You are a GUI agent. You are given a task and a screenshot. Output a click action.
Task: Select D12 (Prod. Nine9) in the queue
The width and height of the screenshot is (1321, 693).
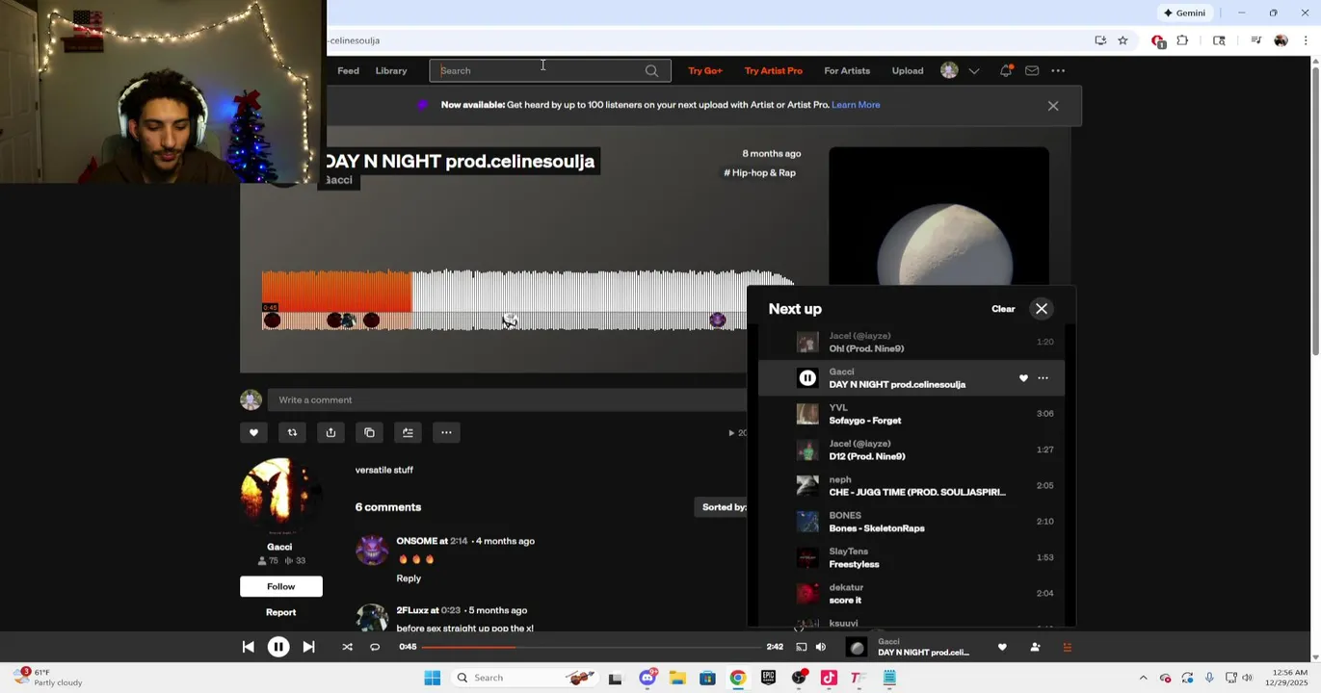pos(911,449)
